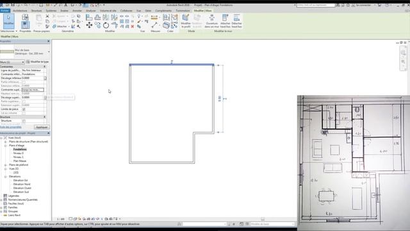The image size is (410, 231).
Task: Switch to the Gérer ribbon tab
Action: [x=148, y=10]
